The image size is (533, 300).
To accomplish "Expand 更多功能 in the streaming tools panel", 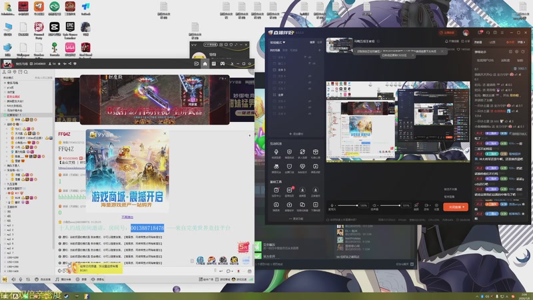I will pyautogui.click(x=296, y=219).
